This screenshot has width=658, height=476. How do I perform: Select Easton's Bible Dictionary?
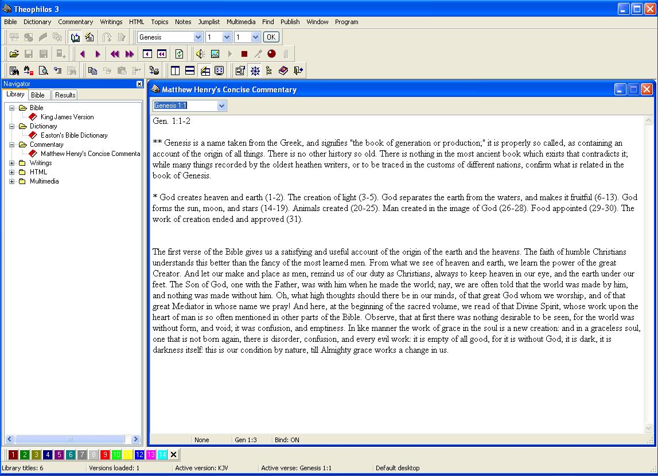coord(74,135)
